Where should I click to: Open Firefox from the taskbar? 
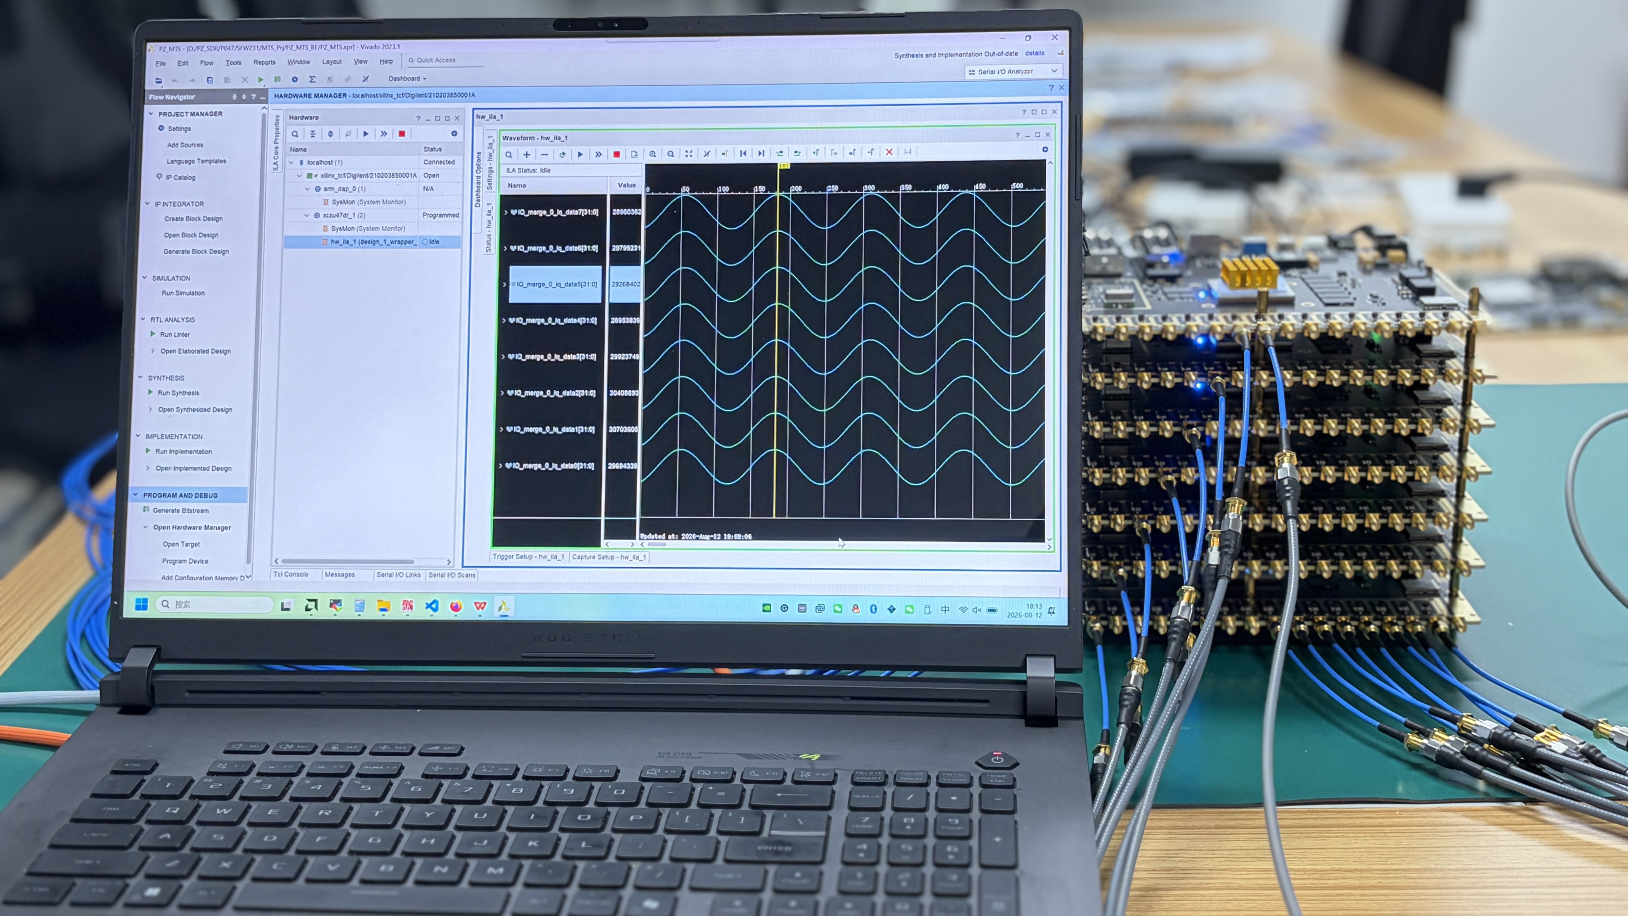coord(456,606)
